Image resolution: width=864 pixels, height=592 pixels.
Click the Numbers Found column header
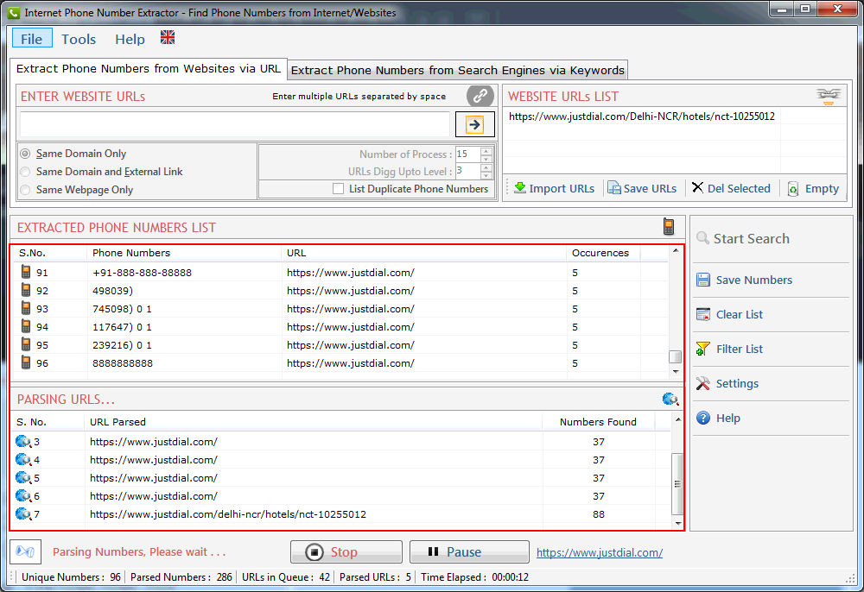pyautogui.click(x=598, y=422)
